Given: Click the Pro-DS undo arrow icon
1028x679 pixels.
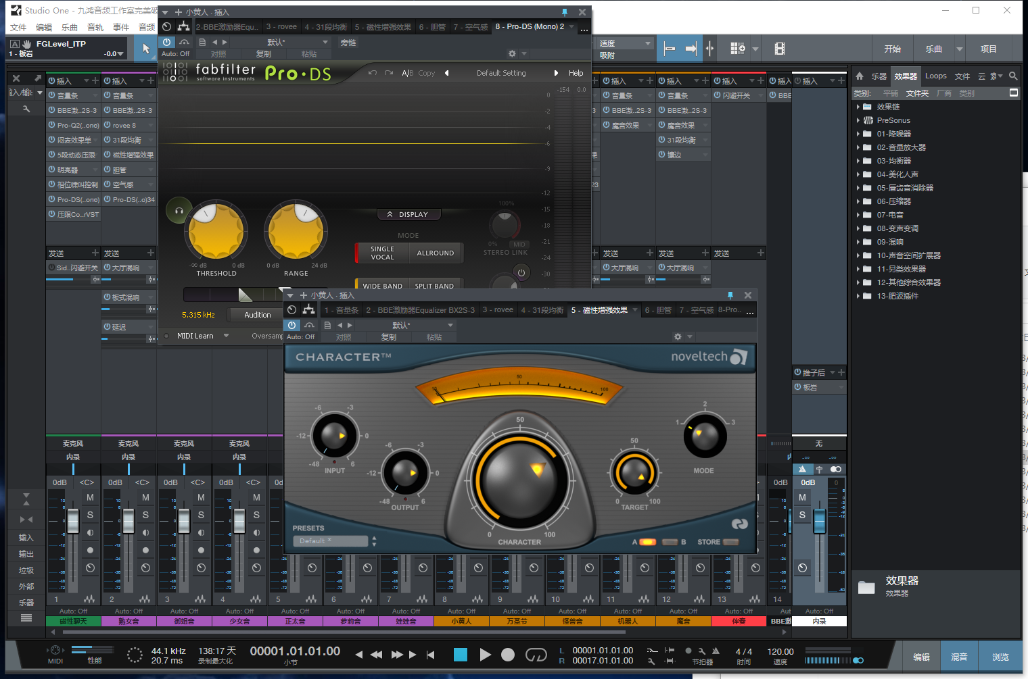Looking at the screenshot, I should [372, 73].
